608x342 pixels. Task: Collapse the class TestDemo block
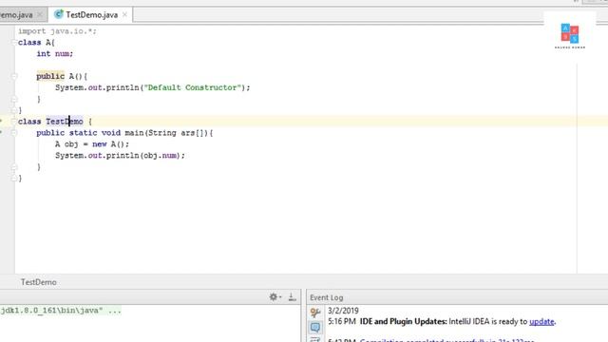(x=14, y=122)
